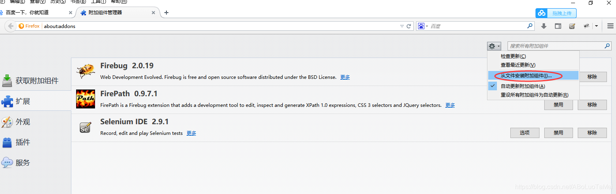Open the address bar history dropdown arrow
The image size is (616, 194).
[x=402, y=26]
